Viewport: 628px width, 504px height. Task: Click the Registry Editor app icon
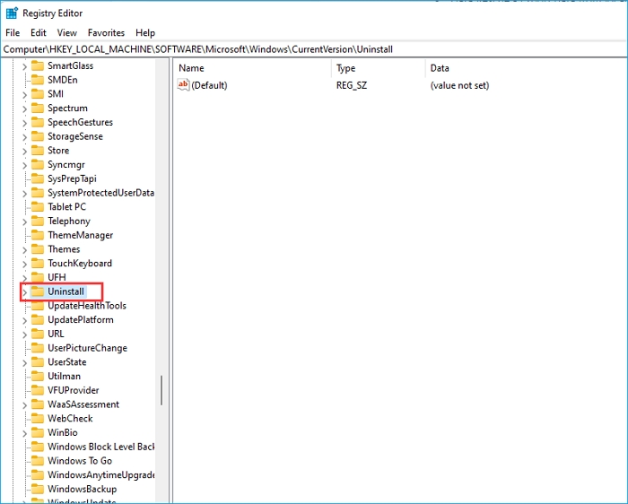12,13
